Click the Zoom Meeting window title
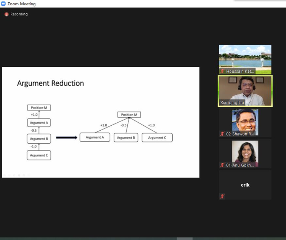The height and width of the screenshot is (240, 286). tap(21, 4)
